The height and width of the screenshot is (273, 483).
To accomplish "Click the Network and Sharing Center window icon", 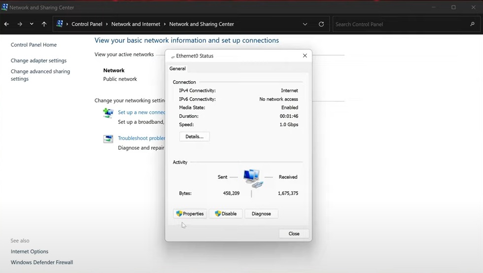I will pyautogui.click(x=4, y=7).
